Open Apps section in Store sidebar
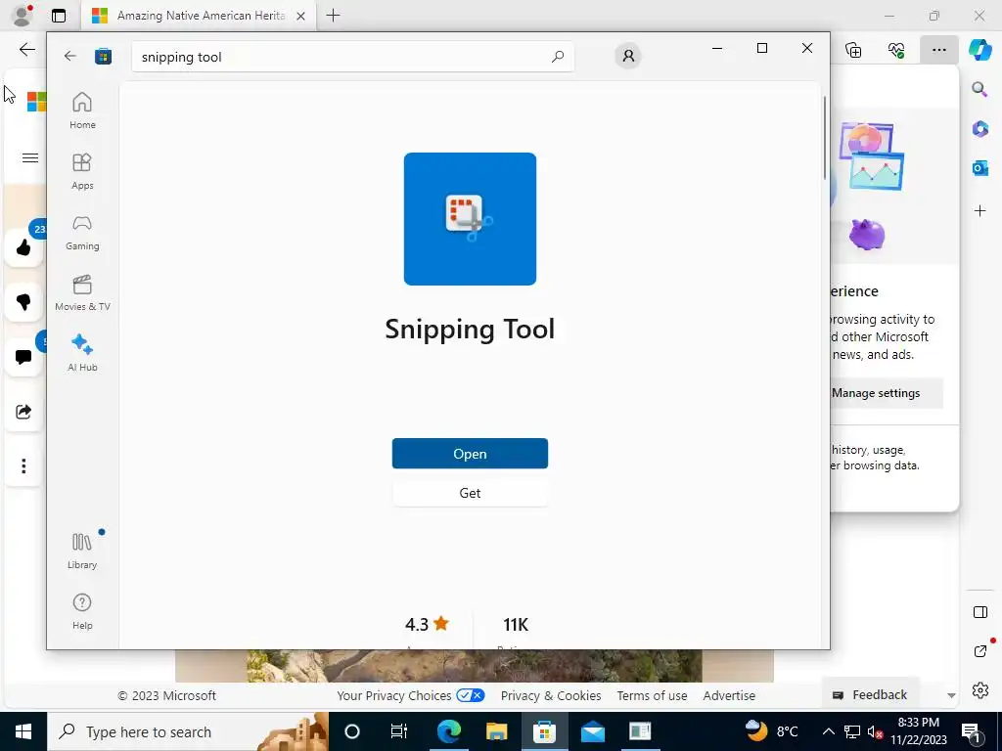 pos(82,171)
